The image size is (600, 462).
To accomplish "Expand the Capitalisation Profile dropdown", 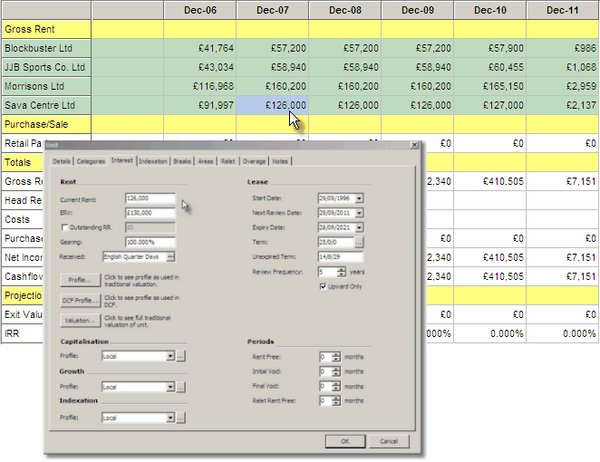I will [170, 356].
